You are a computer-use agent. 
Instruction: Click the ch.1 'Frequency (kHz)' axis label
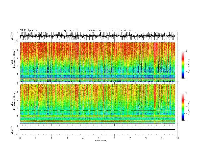[x=14, y=59]
